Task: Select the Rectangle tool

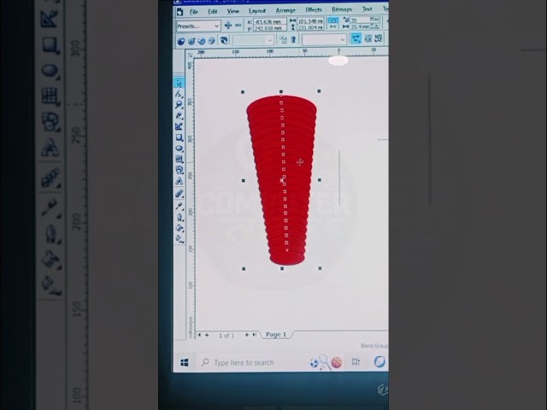Action: click(179, 138)
